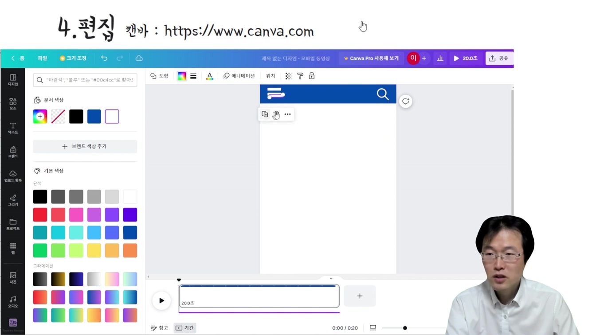Select the transparent no-color swatch
This screenshot has width=596, height=335.
pos(58,117)
